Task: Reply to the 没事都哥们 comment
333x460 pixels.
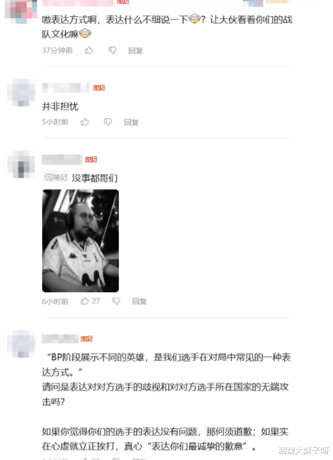Action: pos(139,301)
